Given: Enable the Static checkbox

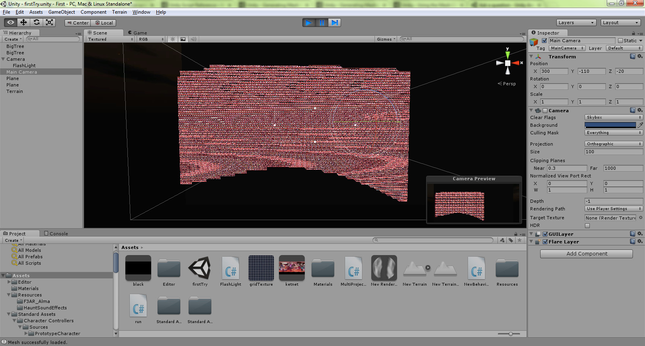Looking at the screenshot, I should point(620,41).
